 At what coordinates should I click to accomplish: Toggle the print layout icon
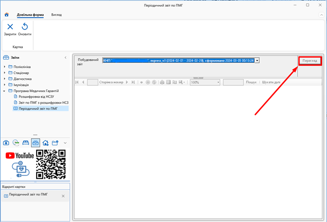tap(168, 82)
